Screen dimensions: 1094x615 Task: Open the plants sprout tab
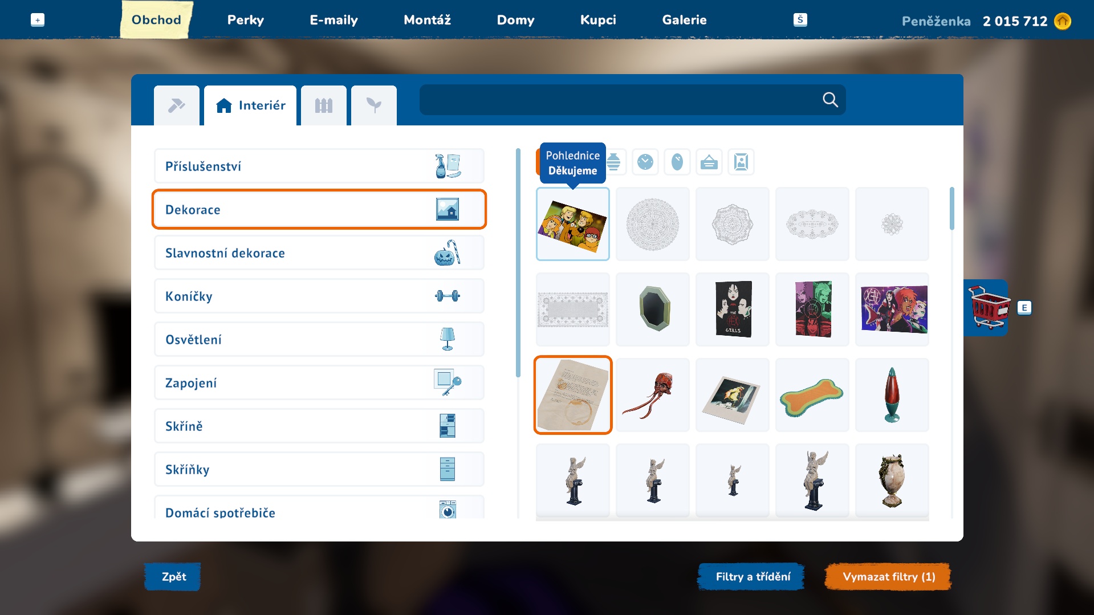pos(373,105)
